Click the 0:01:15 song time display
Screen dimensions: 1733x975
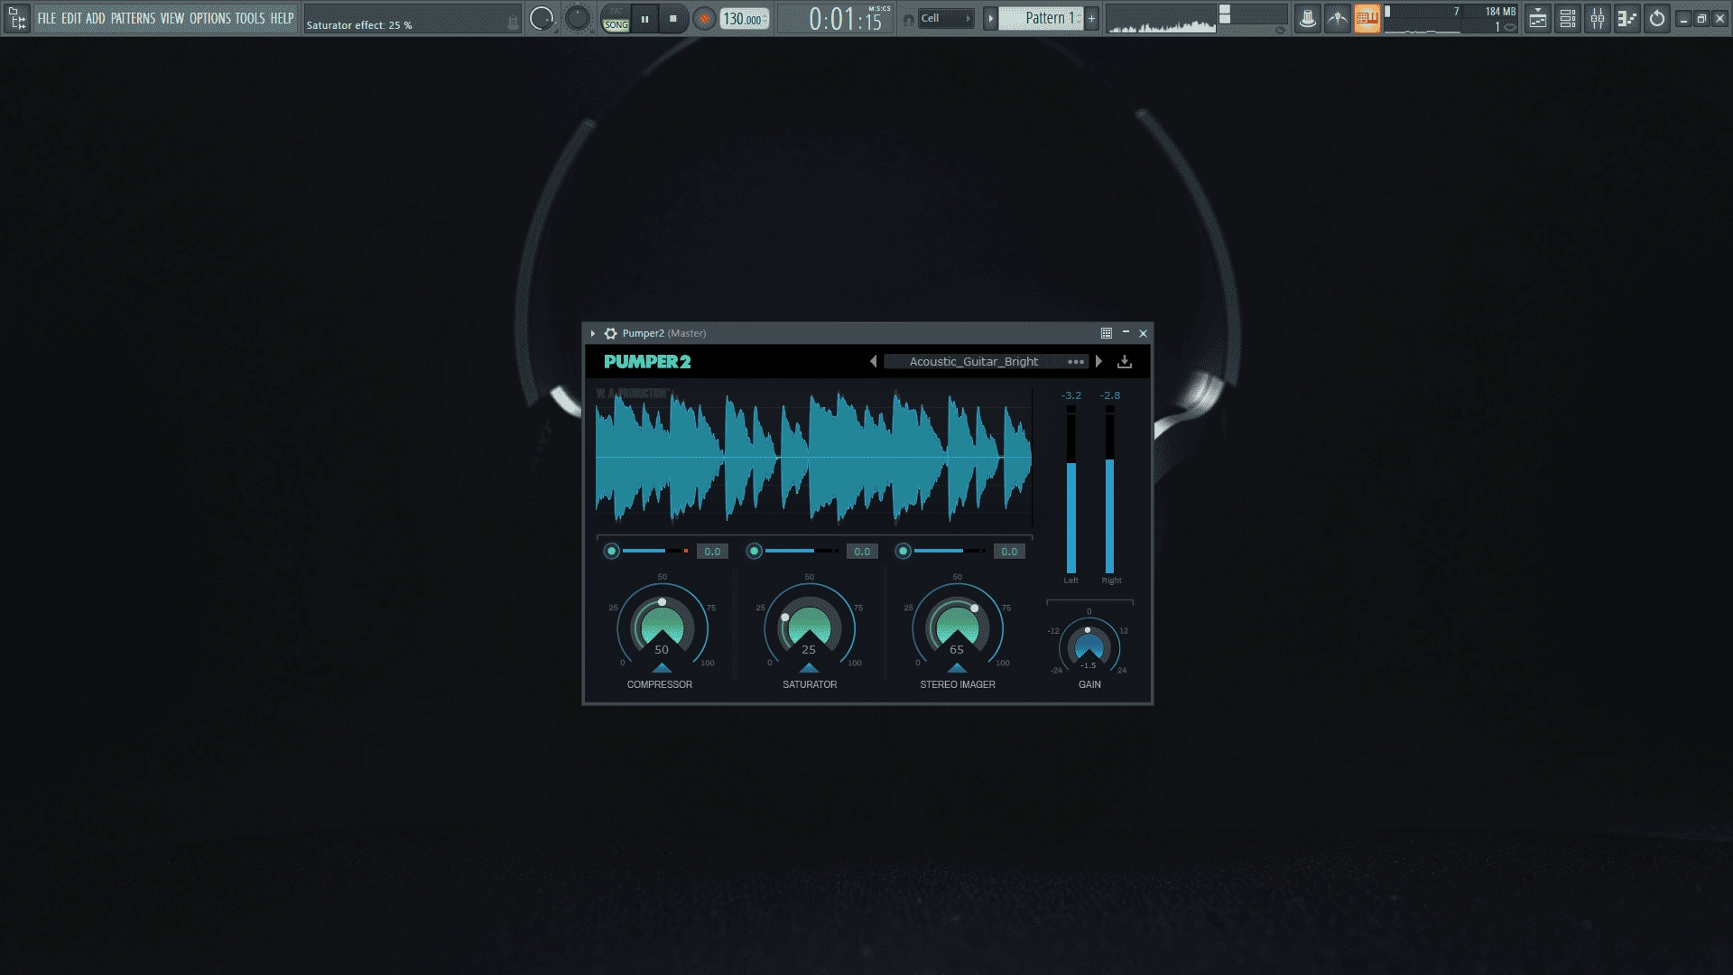(846, 19)
